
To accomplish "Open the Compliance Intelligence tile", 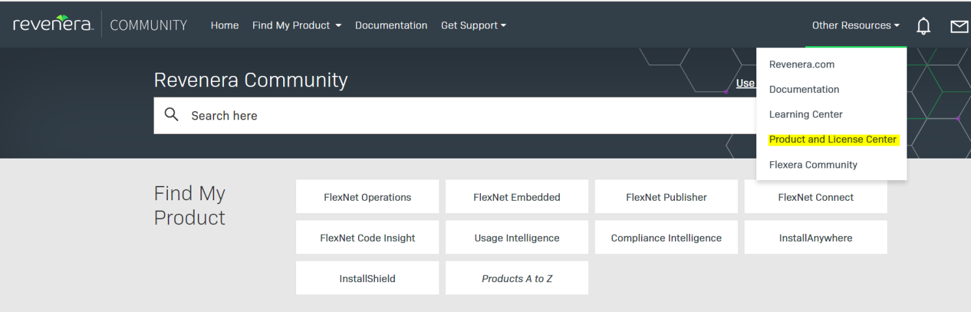I will pyautogui.click(x=666, y=238).
